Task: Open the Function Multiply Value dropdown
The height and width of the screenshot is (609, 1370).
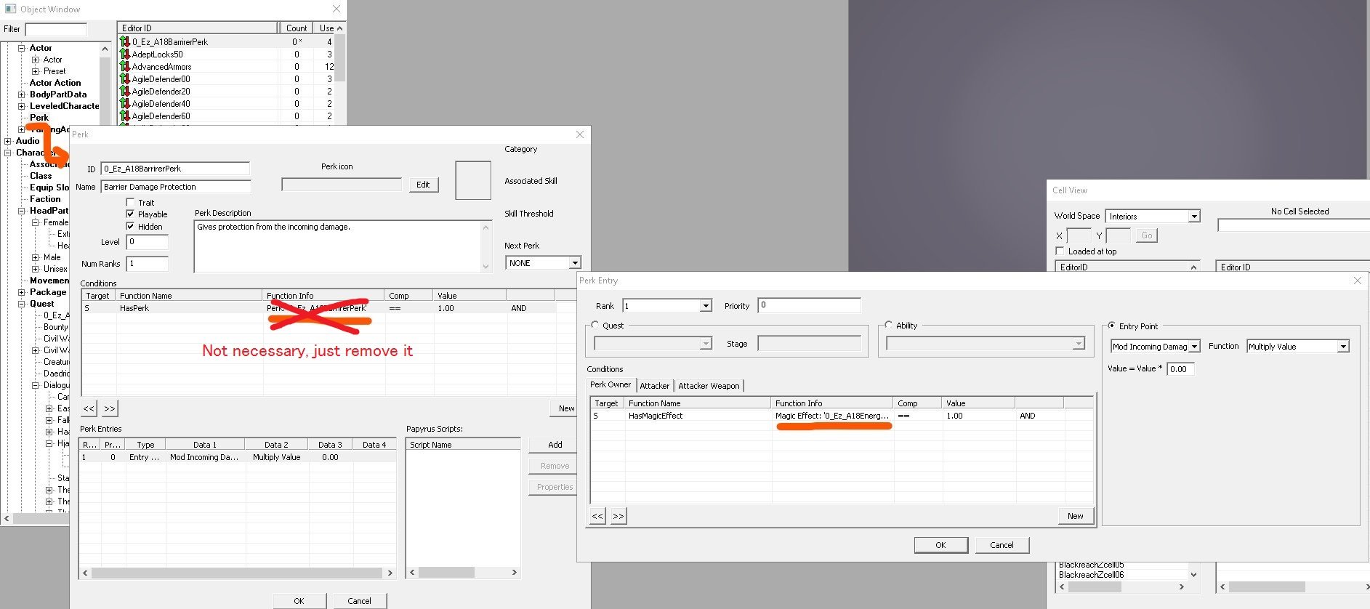Action: (1343, 347)
